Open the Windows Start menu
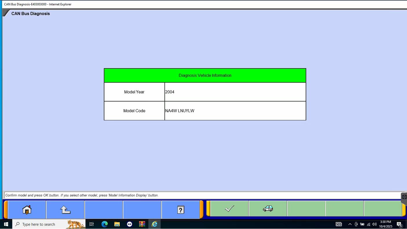 click(6, 224)
